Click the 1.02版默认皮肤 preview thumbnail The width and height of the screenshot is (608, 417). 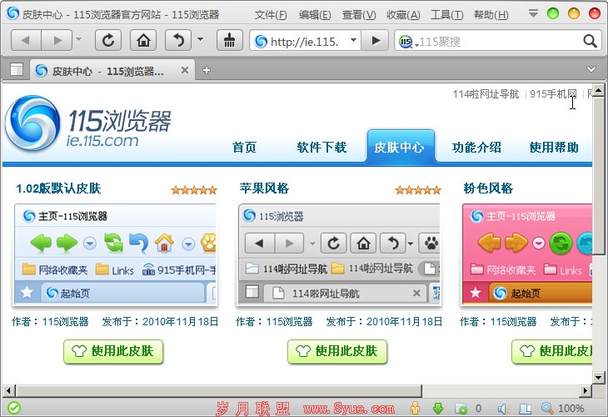116,254
